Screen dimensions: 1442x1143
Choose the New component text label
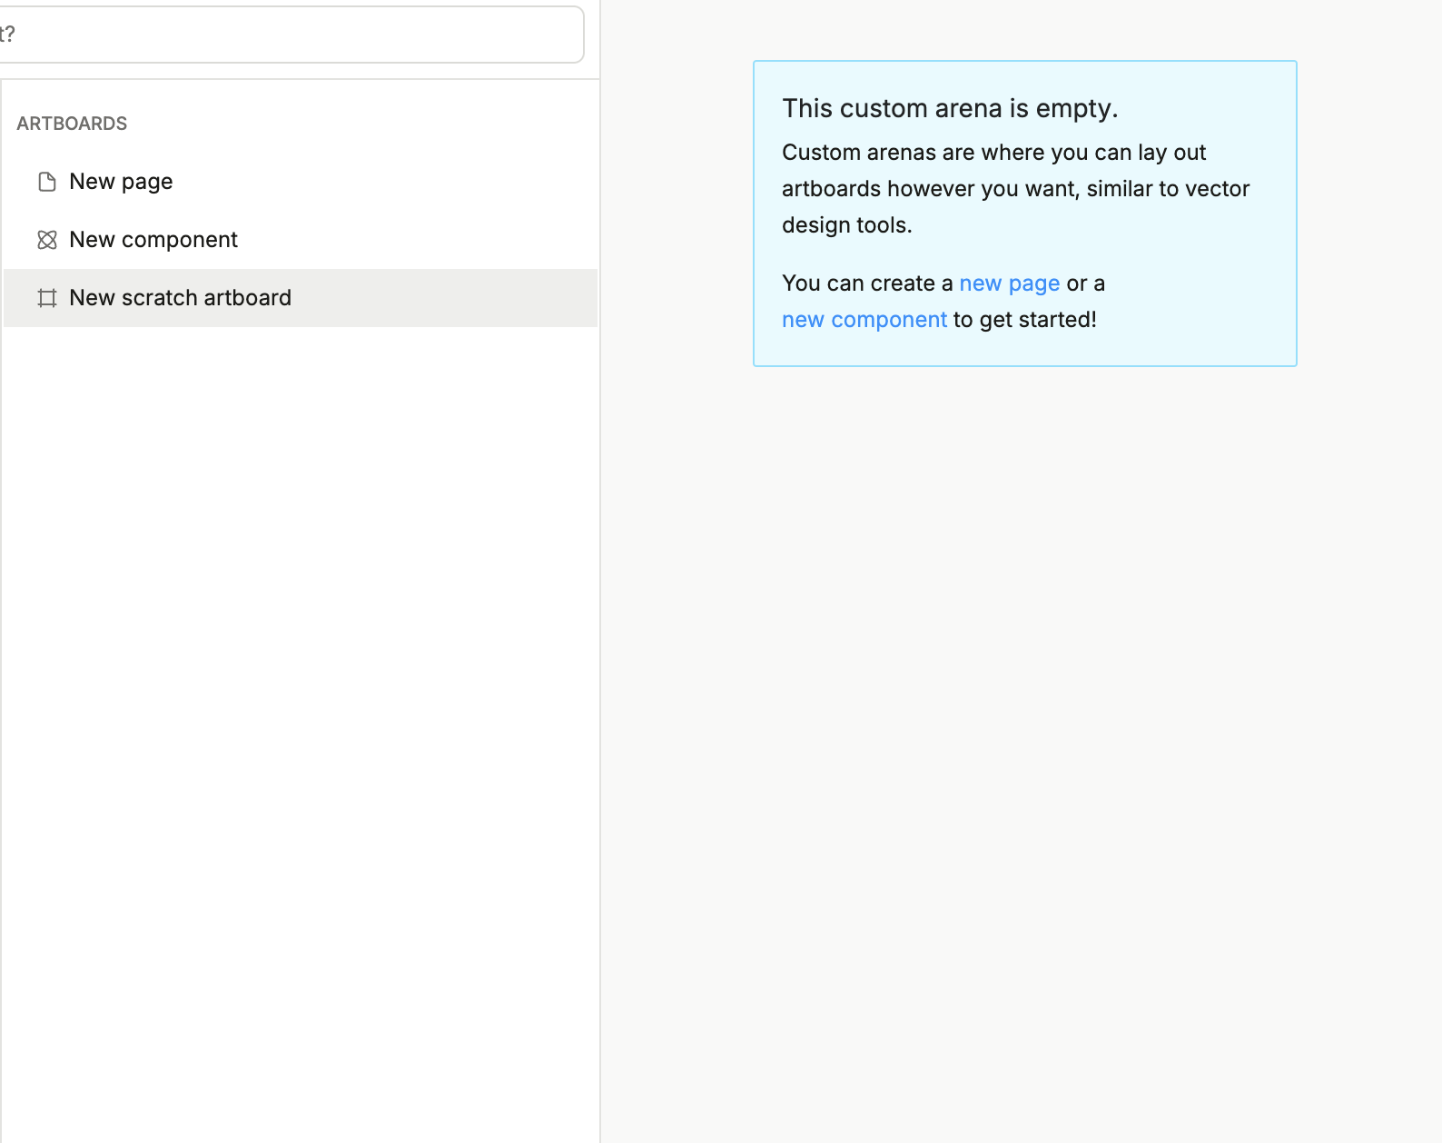(x=153, y=240)
